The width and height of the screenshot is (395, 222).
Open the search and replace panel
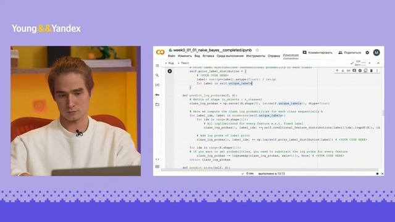157,75
